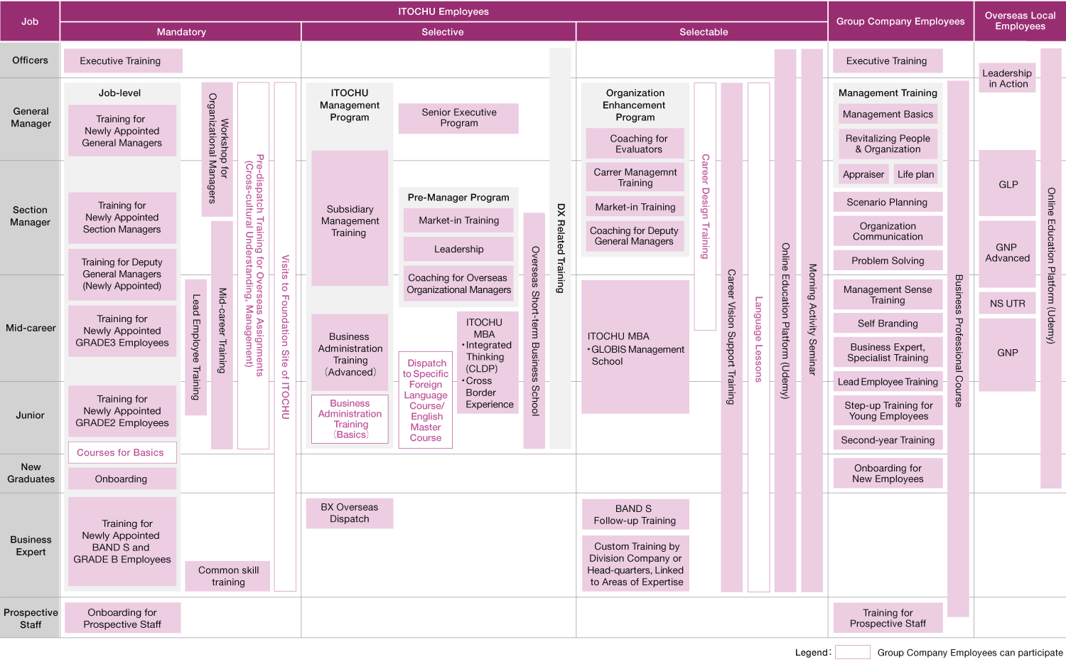Click Training for BAND S and GRADE B Employees
Viewport: 1066px width, 662px height.
(x=122, y=542)
